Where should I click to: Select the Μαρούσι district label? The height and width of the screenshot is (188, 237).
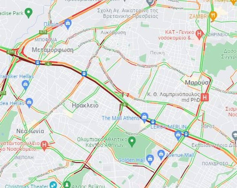[198, 83]
